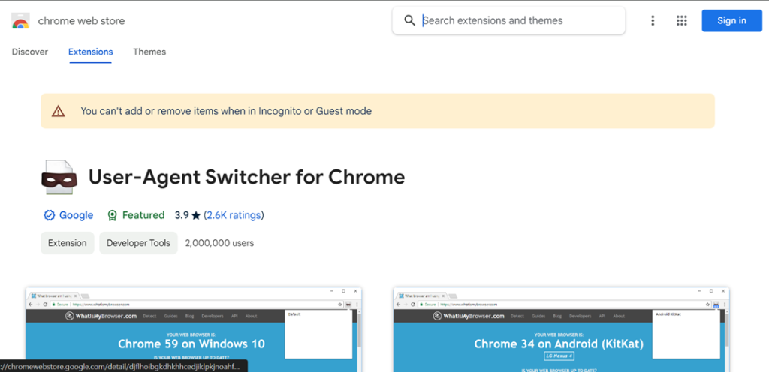Open the Google publisher link
Screen dimensions: 769x372
point(76,215)
